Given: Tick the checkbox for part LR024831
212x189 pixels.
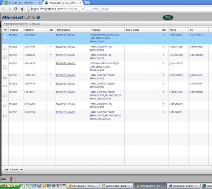Looking at the screenshot, I should tap(5, 96).
